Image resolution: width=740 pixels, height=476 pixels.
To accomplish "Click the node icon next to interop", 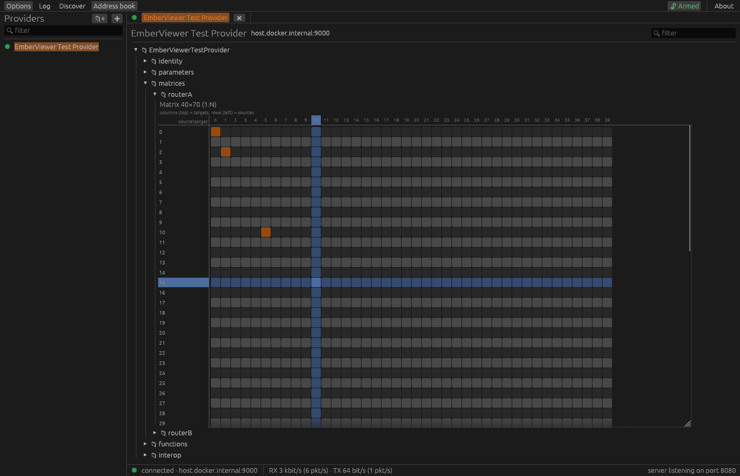I will (x=154, y=455).
